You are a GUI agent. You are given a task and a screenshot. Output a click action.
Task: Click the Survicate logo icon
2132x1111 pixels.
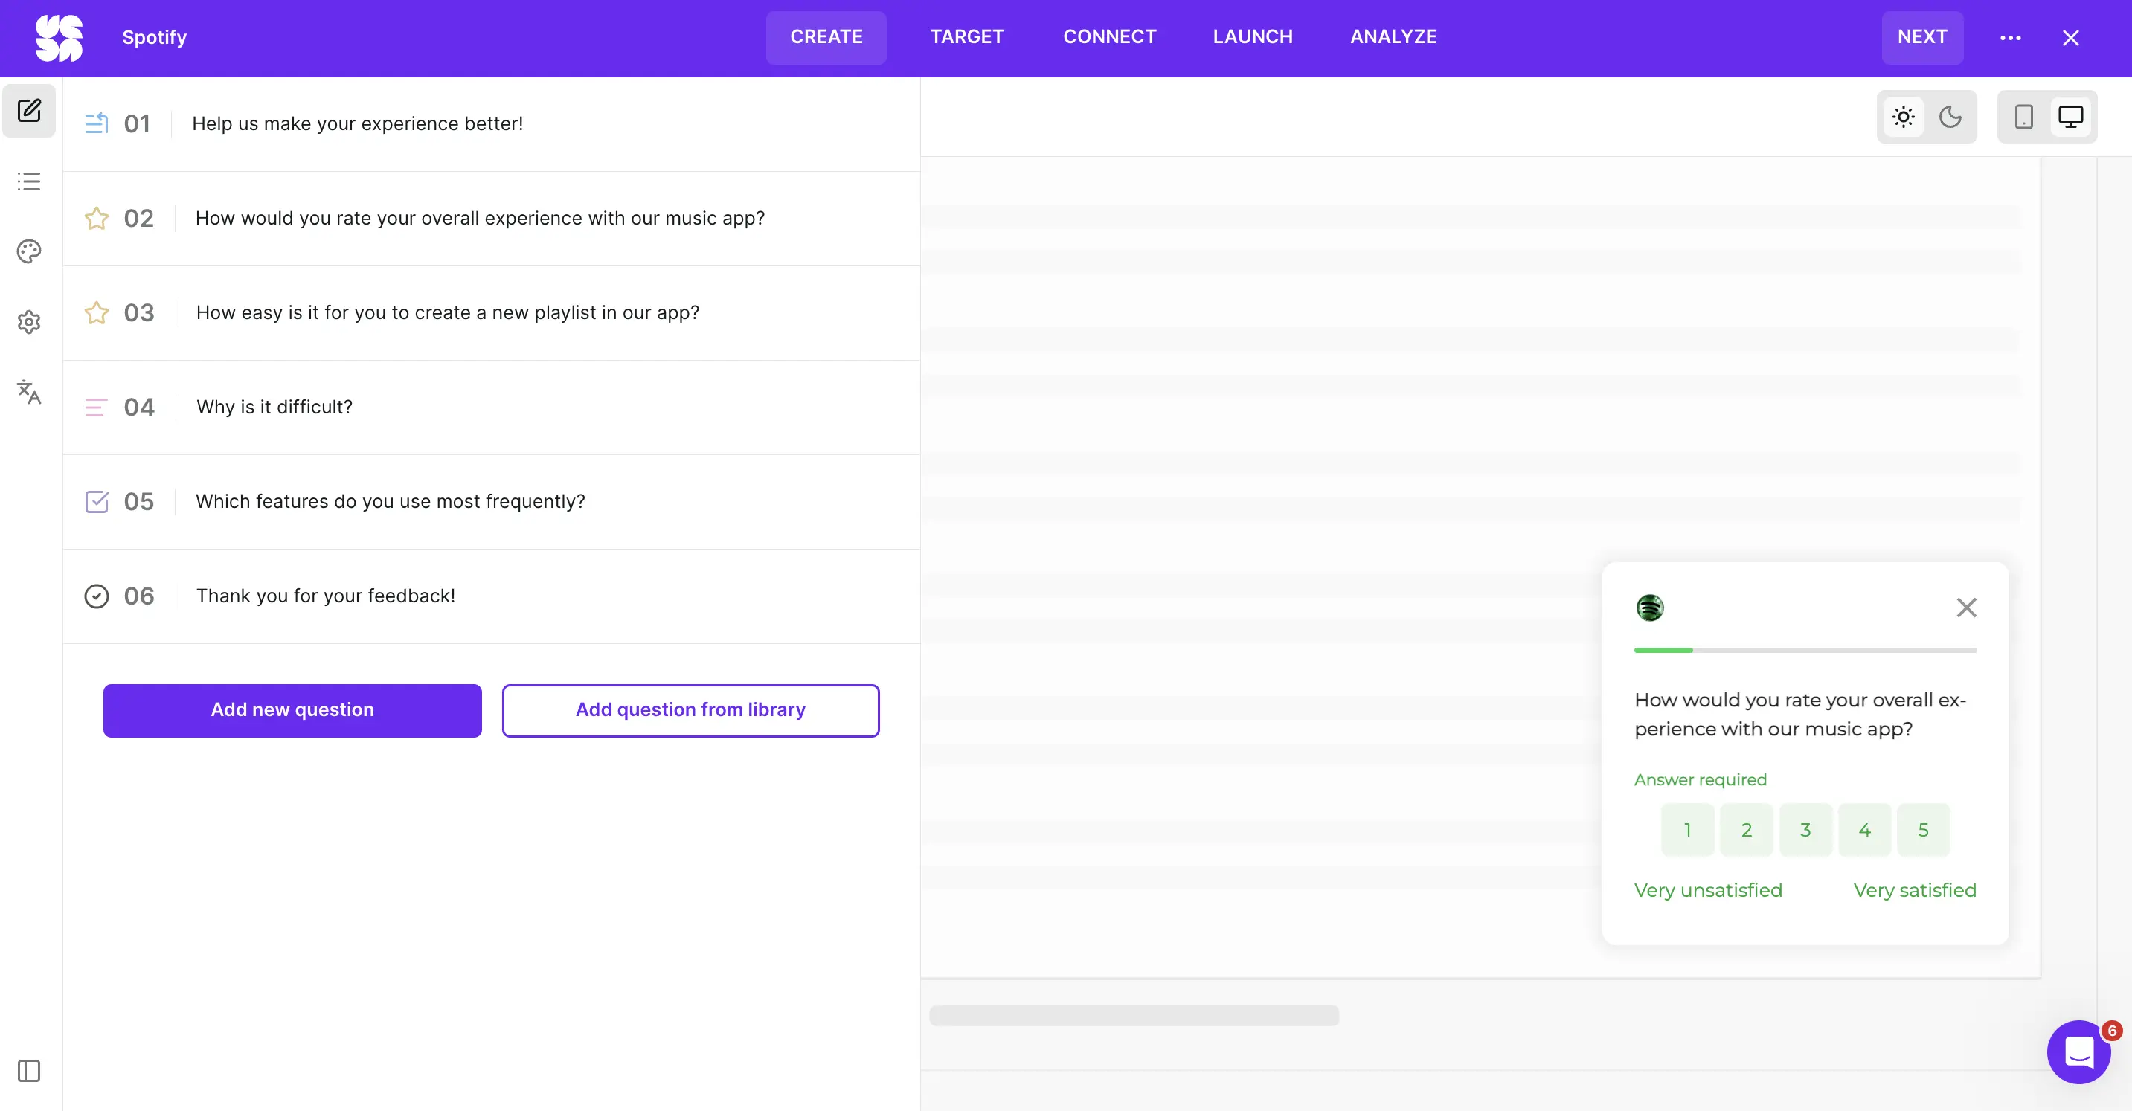[x=59, y=37]
